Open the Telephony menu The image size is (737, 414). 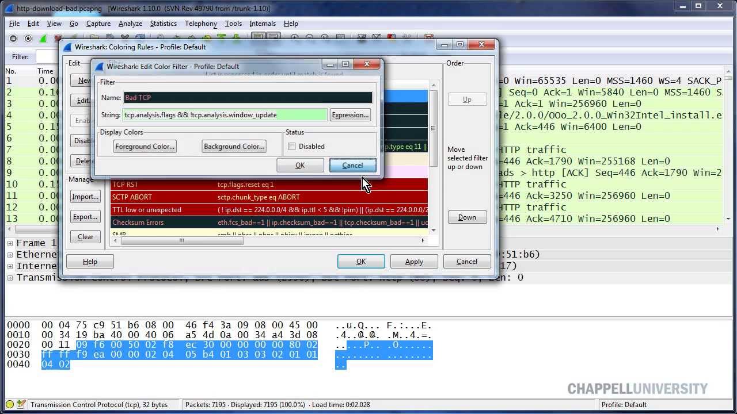[x=201, y=24]
